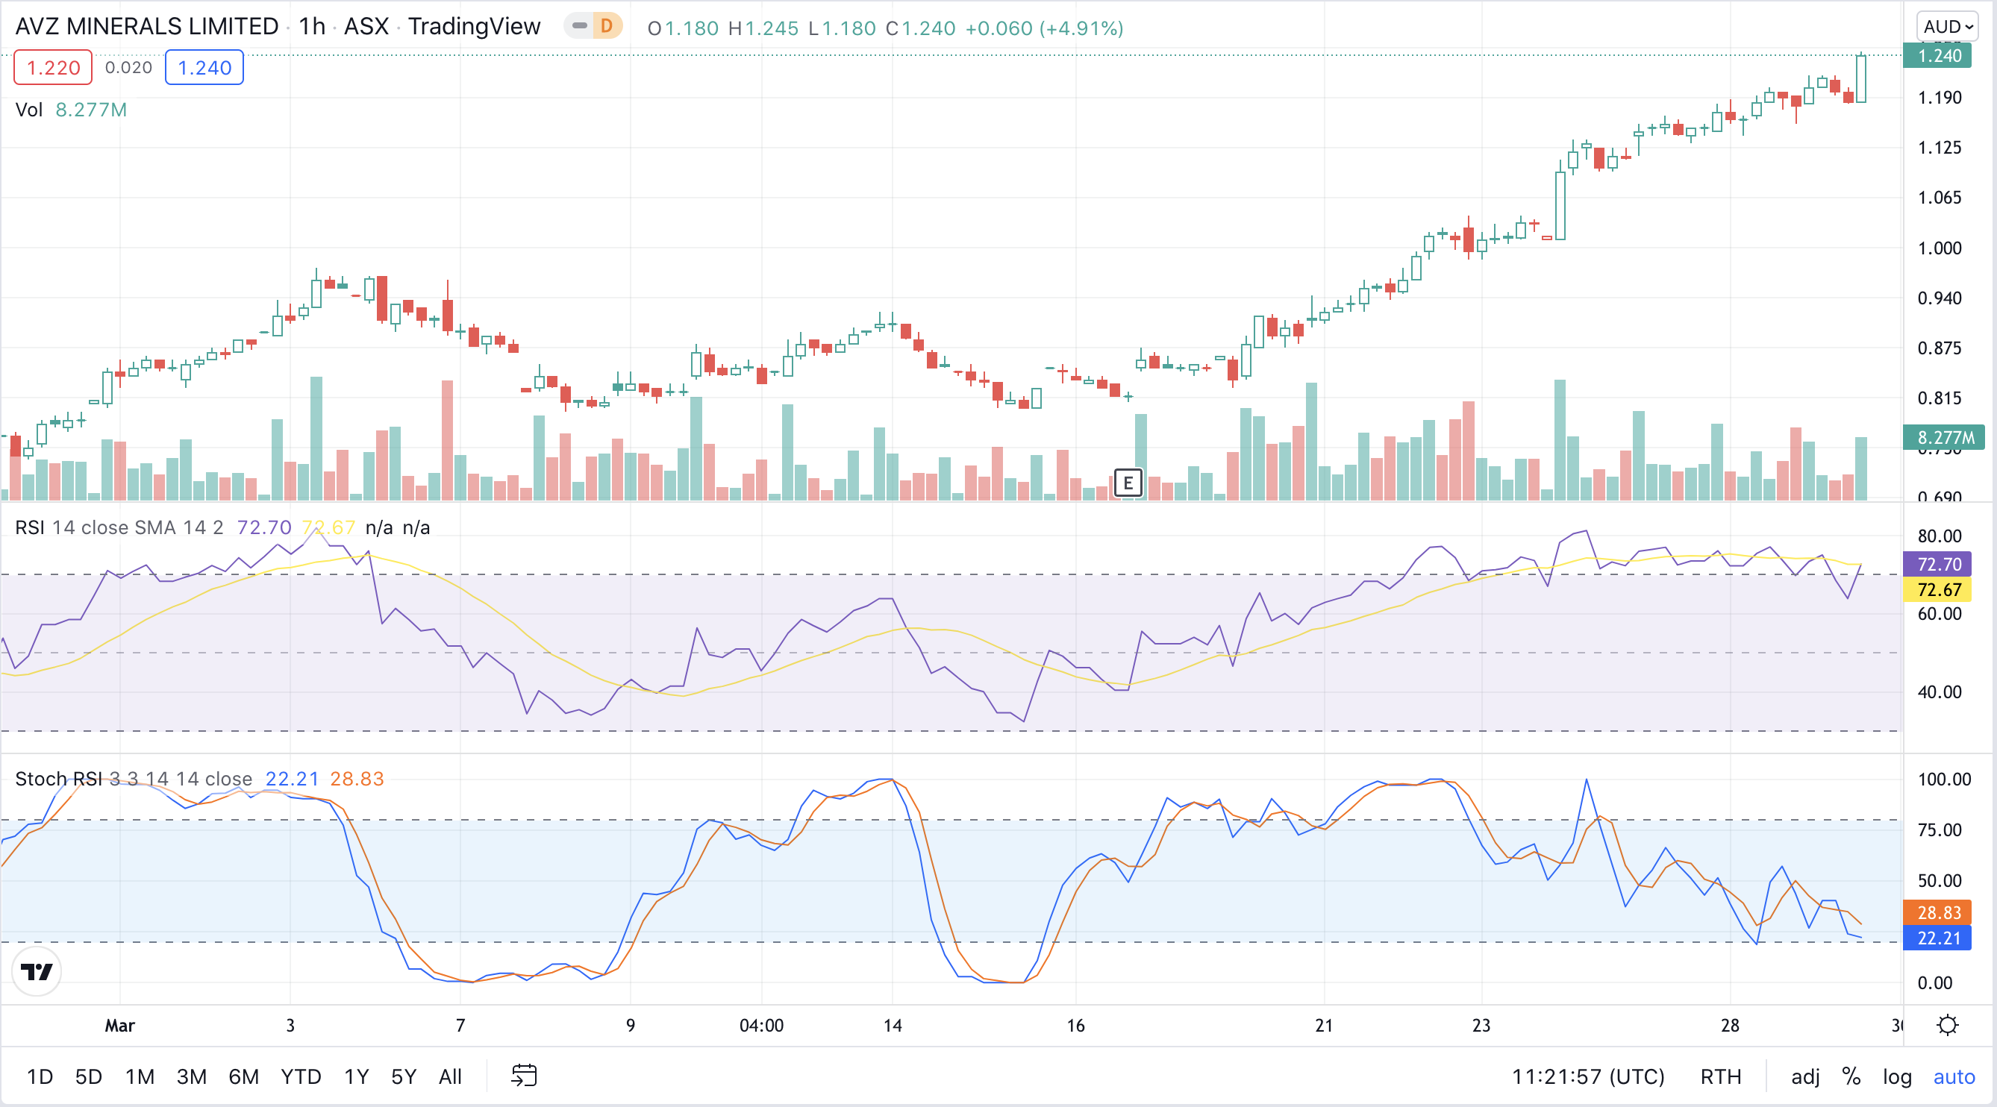The image size is (1997, 1107).
Task: Click the blue 1.240 buy price button
Action: (204, 67)
